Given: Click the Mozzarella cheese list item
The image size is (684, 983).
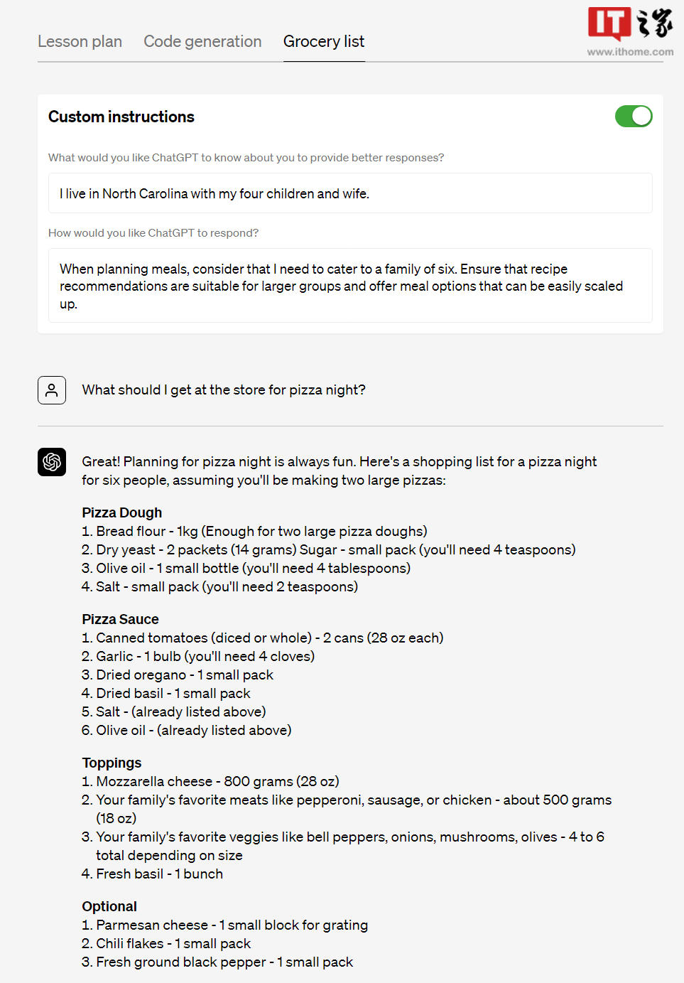Looking at the screenshot, I should click(x=217, y=781).
